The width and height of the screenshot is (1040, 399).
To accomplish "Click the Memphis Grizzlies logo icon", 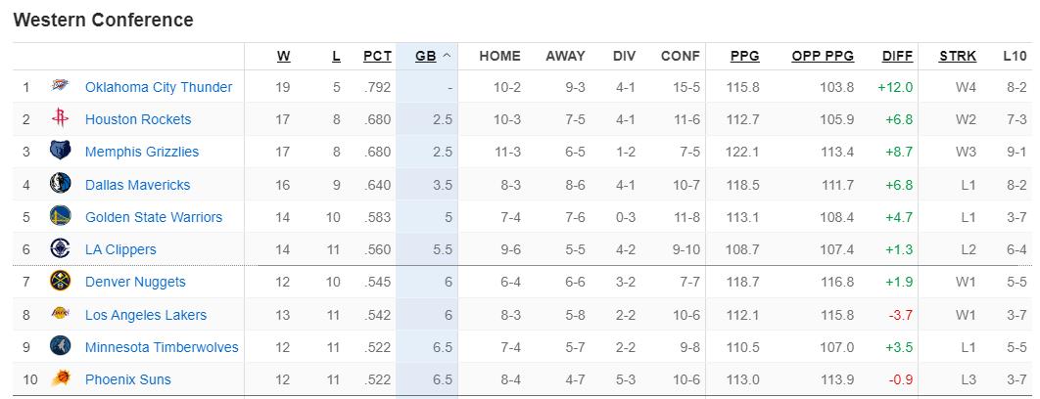I will coord(60,152).
